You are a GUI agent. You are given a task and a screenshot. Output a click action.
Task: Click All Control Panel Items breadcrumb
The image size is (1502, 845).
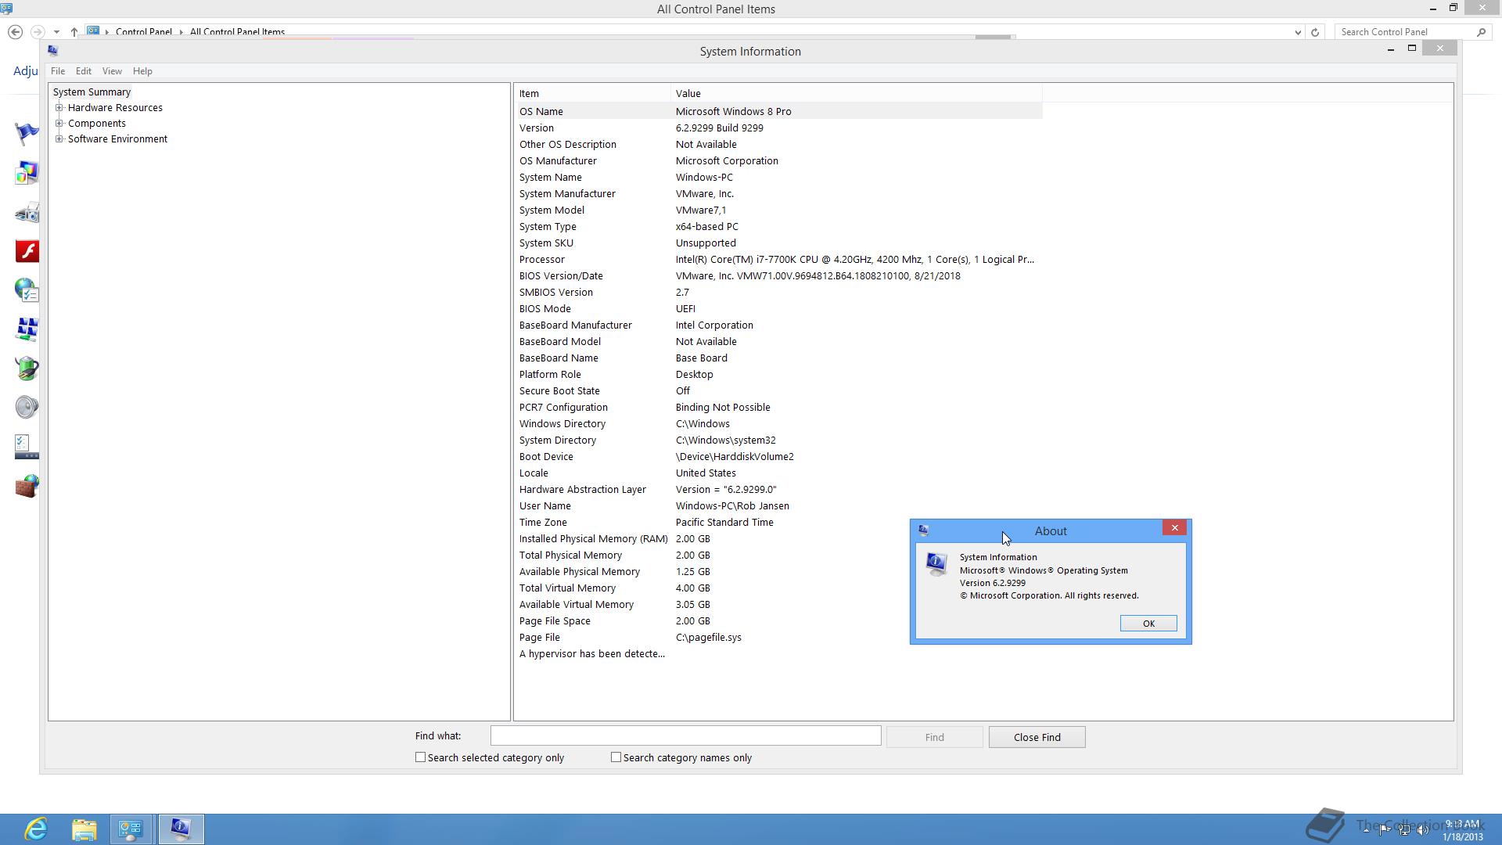coord(237,32)
